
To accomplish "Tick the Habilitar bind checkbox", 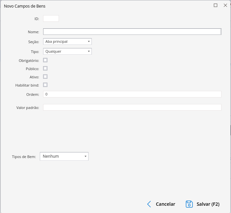I will (x=45, y=85).
